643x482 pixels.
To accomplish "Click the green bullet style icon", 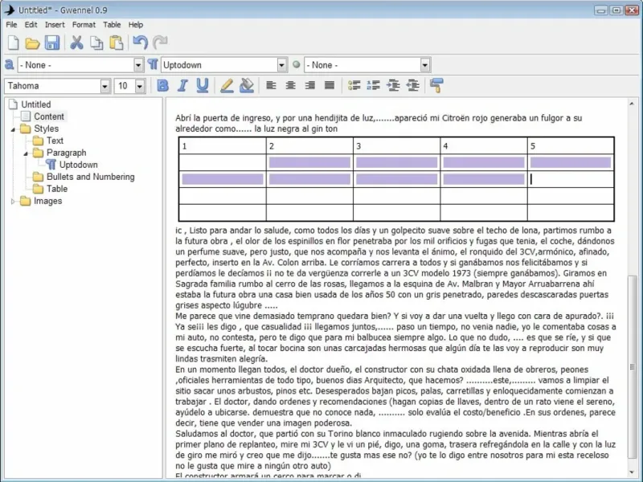I will click(296, 64).
